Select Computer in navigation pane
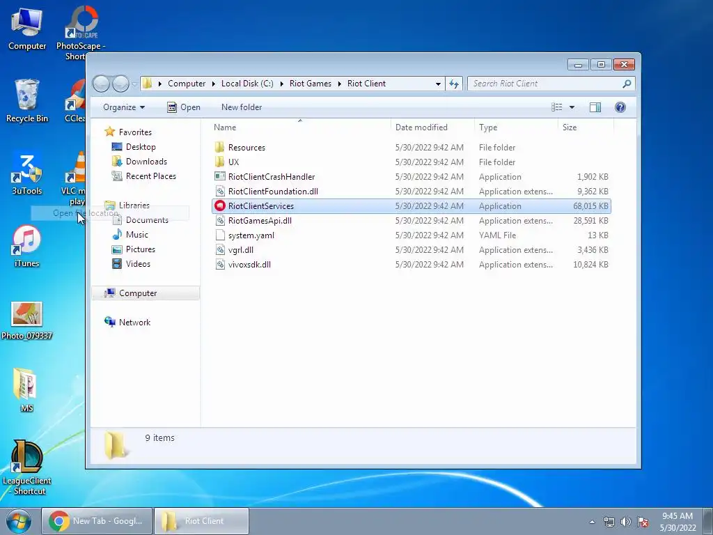This screenshot has width=713, height=535. point(146,293)
